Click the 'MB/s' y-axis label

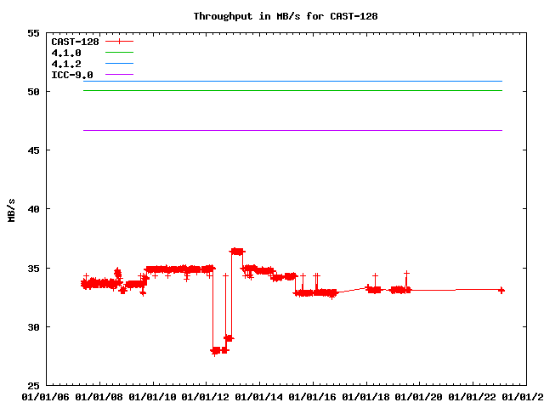(x=11, y=209)
